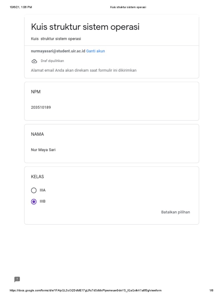The height and width of the screenshot is (298, 223).
Task: Click the page header title at top center
Action: (x=128, y=7)
